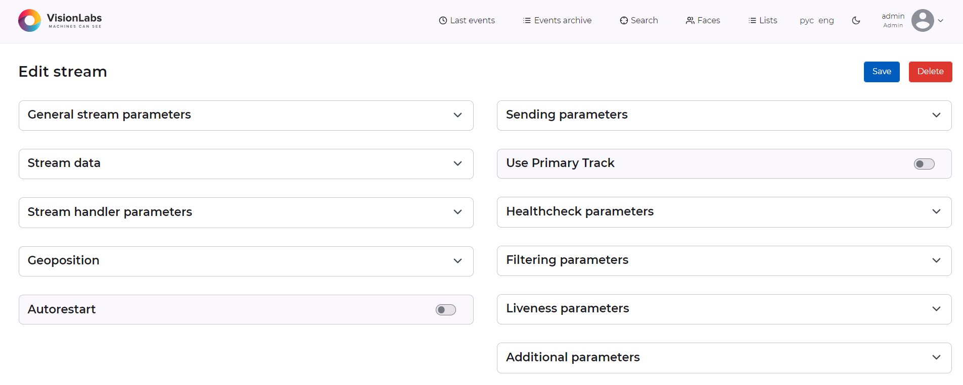Switch interface language to рус
Screen dimensions: 963x385
pos(806,21)
